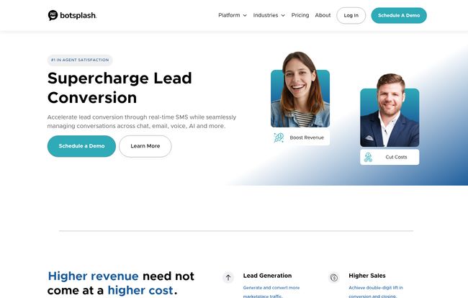Click the '#1 IN AGENT SATISFACTION' badge

[x=80, y=60]
